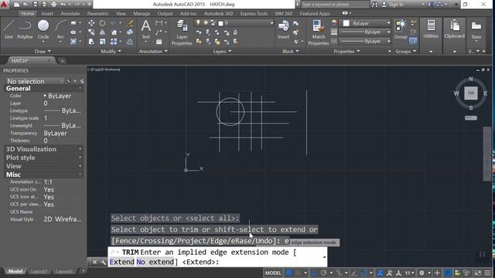The width and height of the screenshot is (495, 278).
Task: Click the Stretch tool icon
Action: (91, 41)
